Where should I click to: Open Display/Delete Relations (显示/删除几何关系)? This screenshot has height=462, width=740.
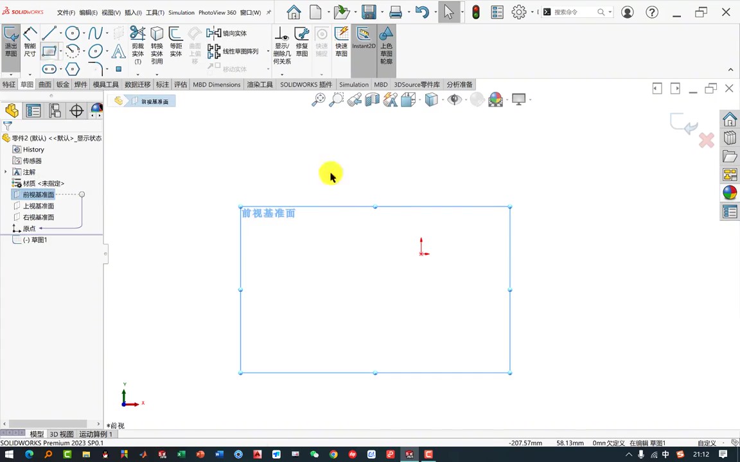click(282, 46)
